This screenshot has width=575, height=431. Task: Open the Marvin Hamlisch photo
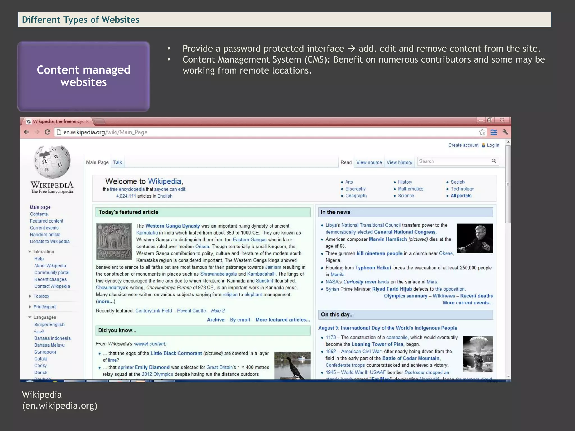tap(475, 238)
